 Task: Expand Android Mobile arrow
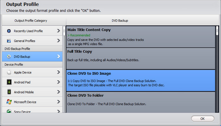tap(58, 92)
